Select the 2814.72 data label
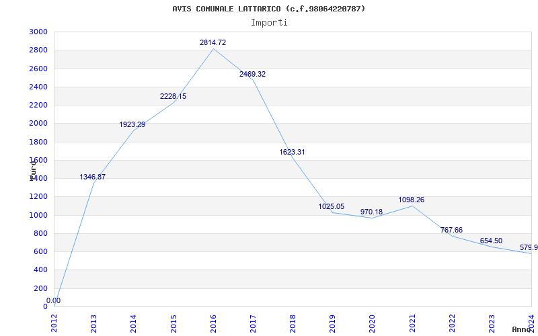 213,42
